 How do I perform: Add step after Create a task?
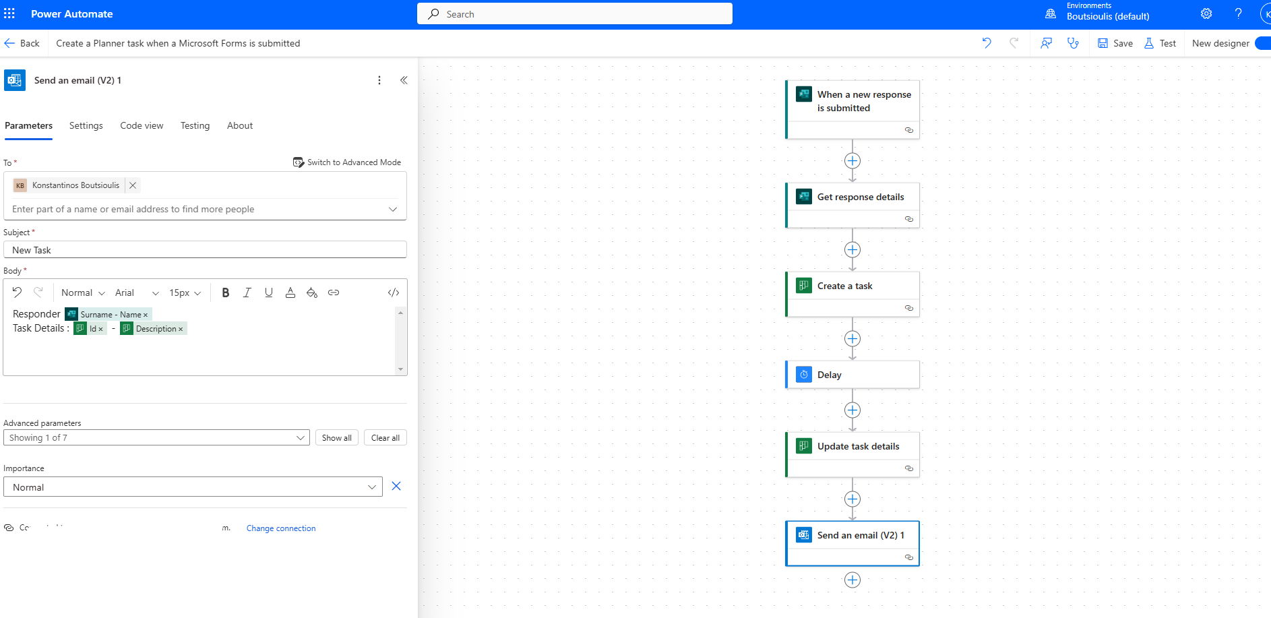click(852, 338)
